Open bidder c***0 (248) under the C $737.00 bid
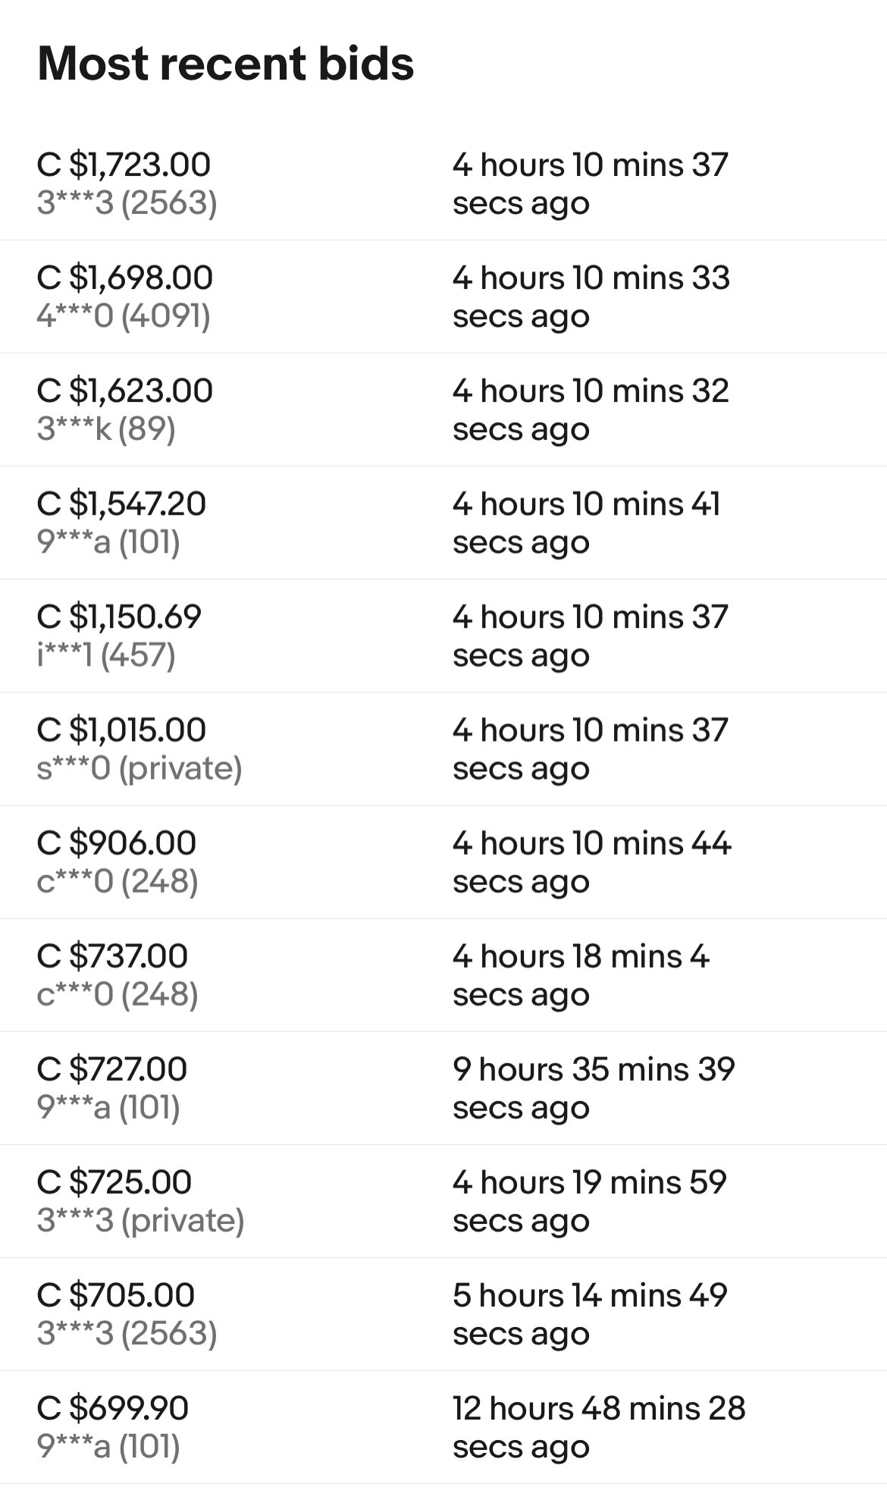The image size is (887, 1503). tap(118, 994)
